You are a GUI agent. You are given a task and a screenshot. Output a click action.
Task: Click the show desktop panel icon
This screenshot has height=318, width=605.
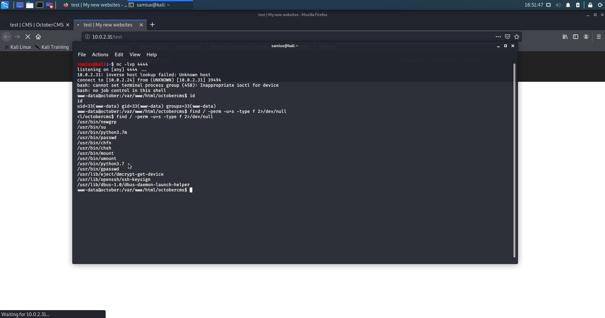tap(20, 5)
